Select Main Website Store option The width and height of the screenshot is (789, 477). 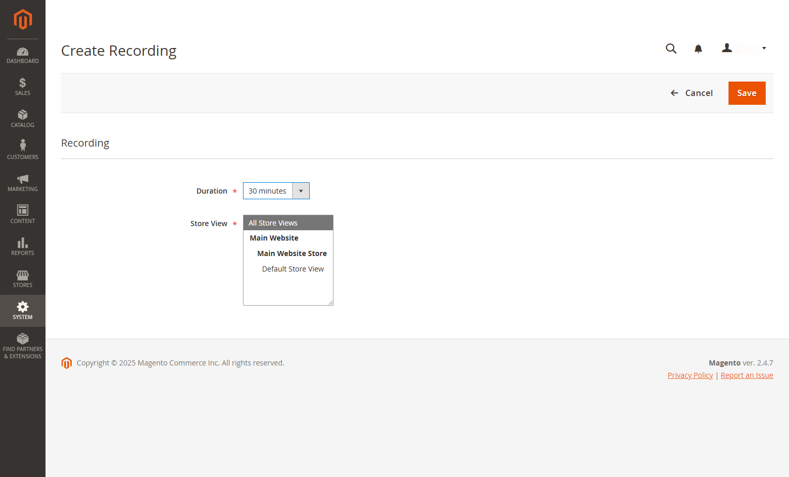coord(288,253)
